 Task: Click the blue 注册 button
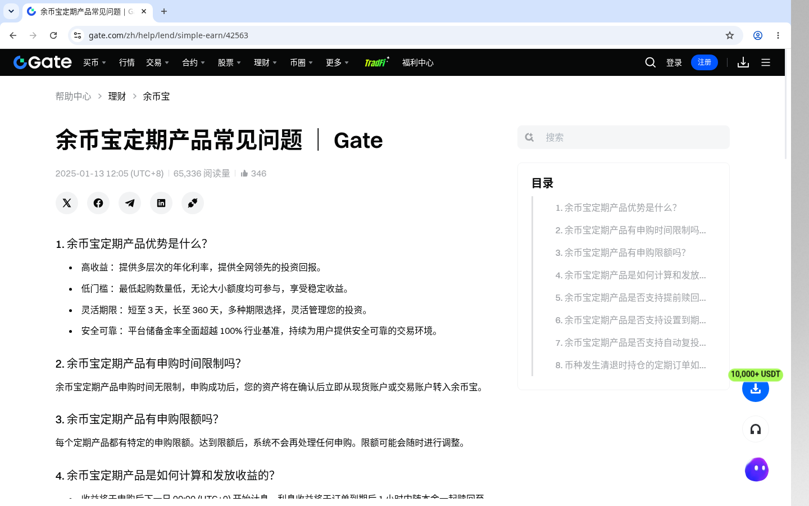point(705,62)
